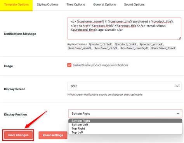Click the %customer_name% replaced value tag

[80, 48]
